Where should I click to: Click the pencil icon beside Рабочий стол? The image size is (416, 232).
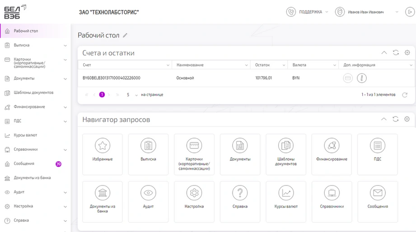[x=125, y=36]
